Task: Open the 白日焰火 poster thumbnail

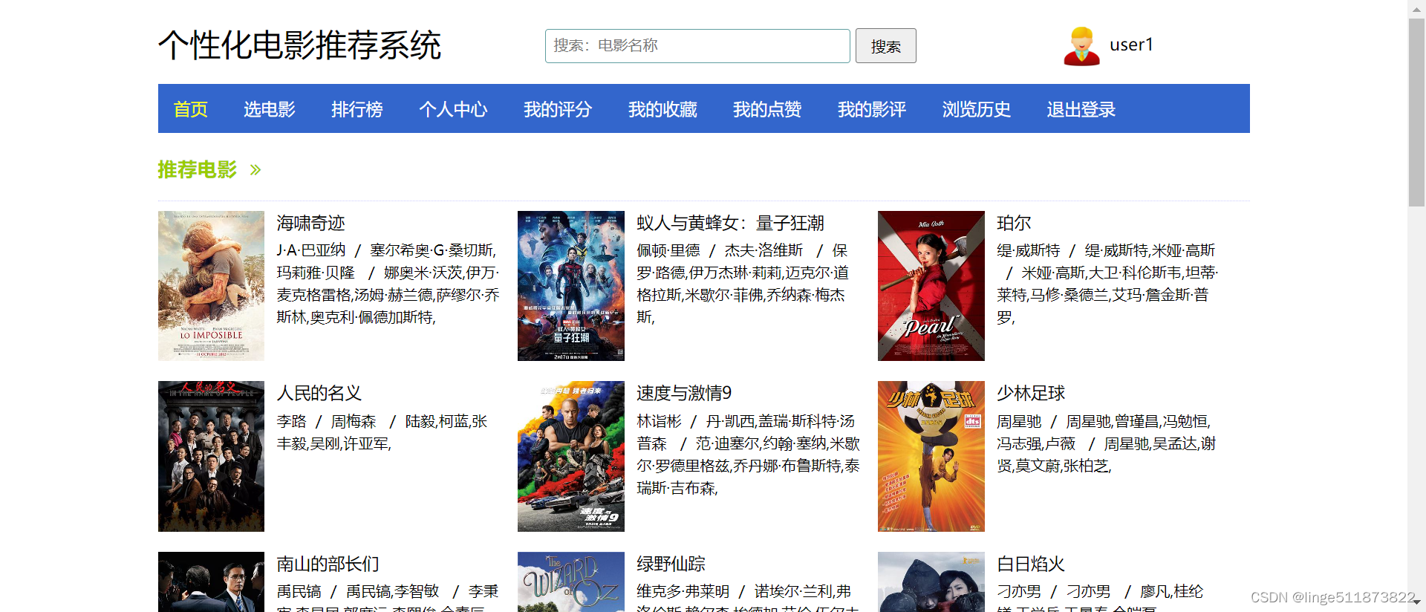Action: coord(931,582)
